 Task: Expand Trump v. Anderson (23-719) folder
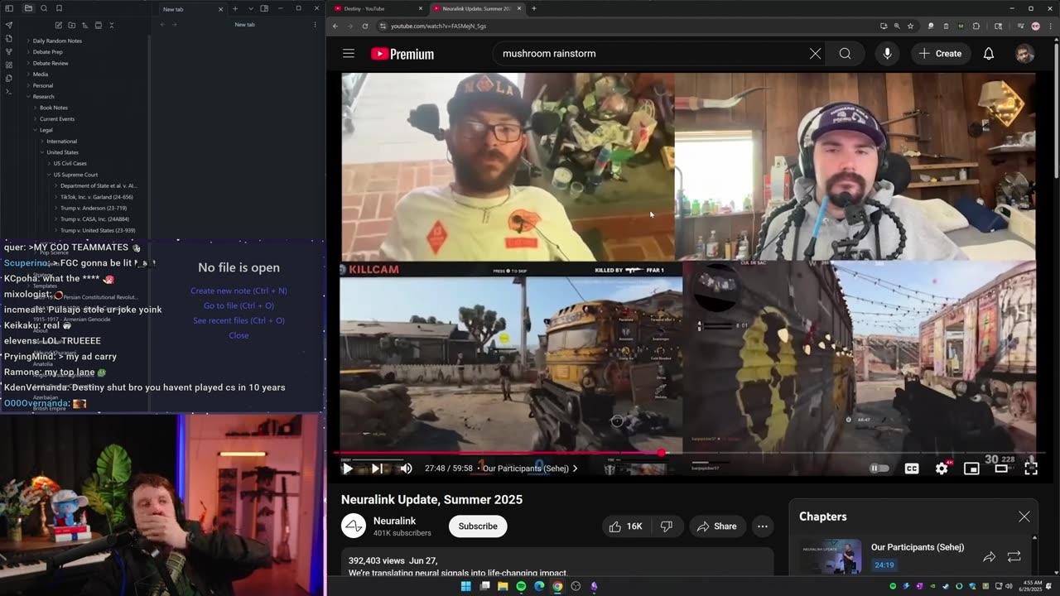[93, 208]
